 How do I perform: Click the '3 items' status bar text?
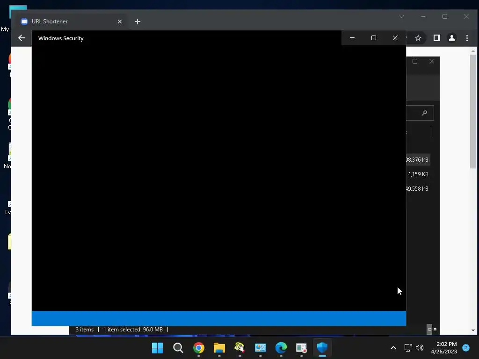pyautogui.click(x=85, y=330)
